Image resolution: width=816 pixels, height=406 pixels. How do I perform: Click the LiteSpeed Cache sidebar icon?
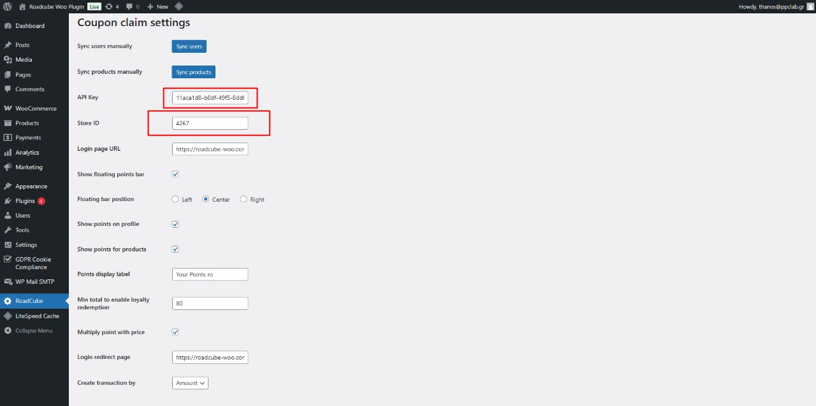8,316
